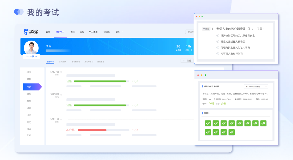293x160 pixels.
Task: Expand the 更多 navigation dropdown
Action: click(119, 32)
